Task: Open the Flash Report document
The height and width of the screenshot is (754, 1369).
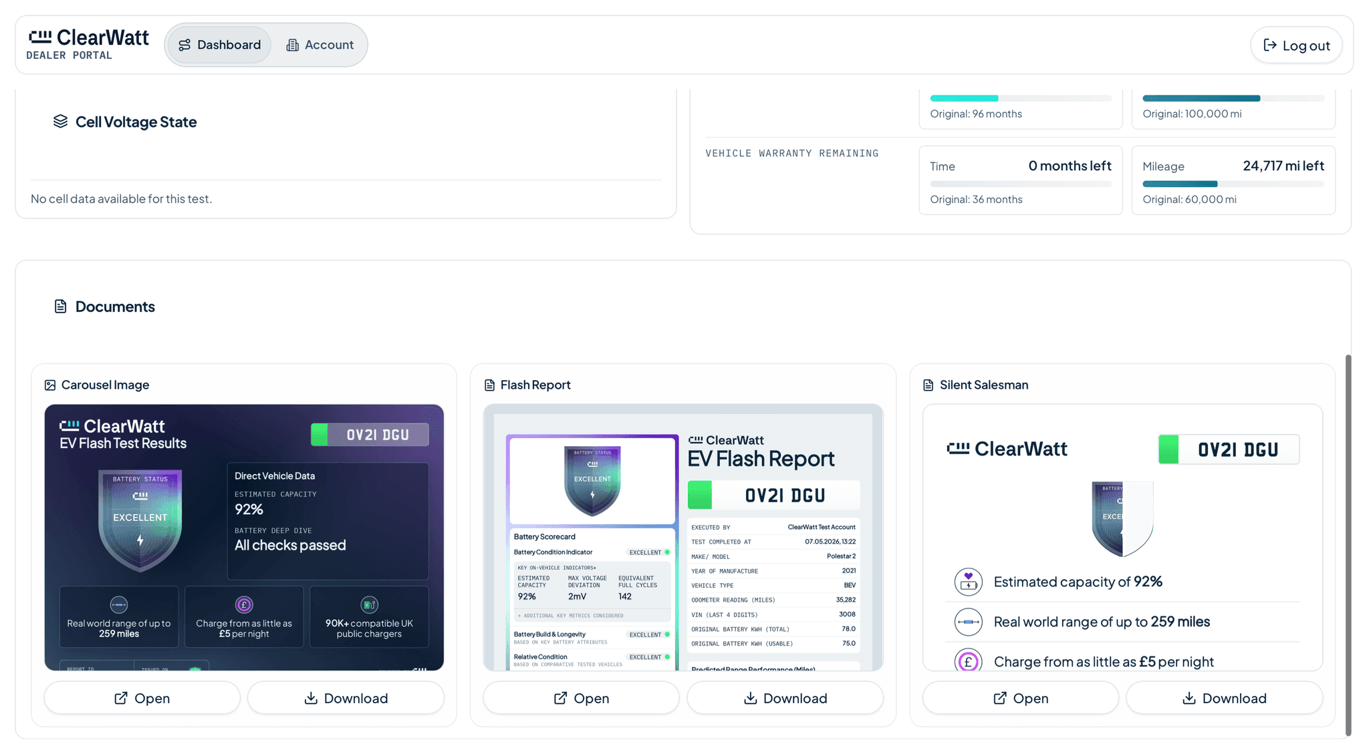Action: click(581, 698)
